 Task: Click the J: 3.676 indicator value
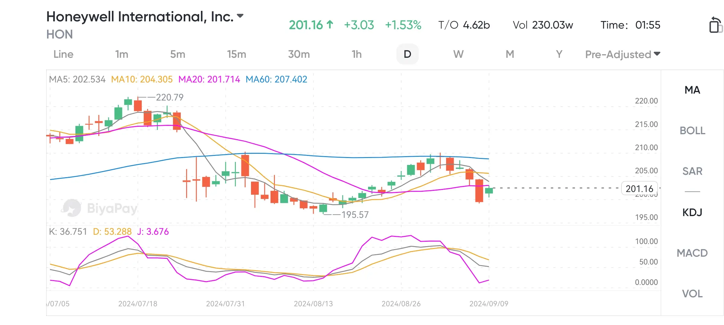point(153,232)
